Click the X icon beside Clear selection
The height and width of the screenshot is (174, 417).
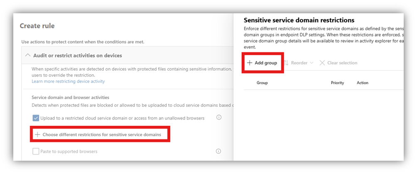point(322,63)
